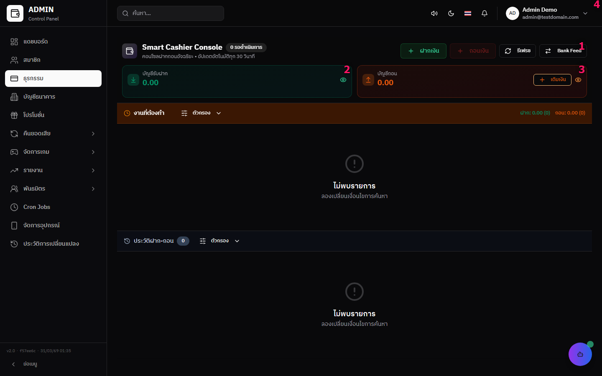This screenshot has width=602, height=376.
Task: Open the filter dropdown in deposit-withdraw history
Action: tap(219, 241)
